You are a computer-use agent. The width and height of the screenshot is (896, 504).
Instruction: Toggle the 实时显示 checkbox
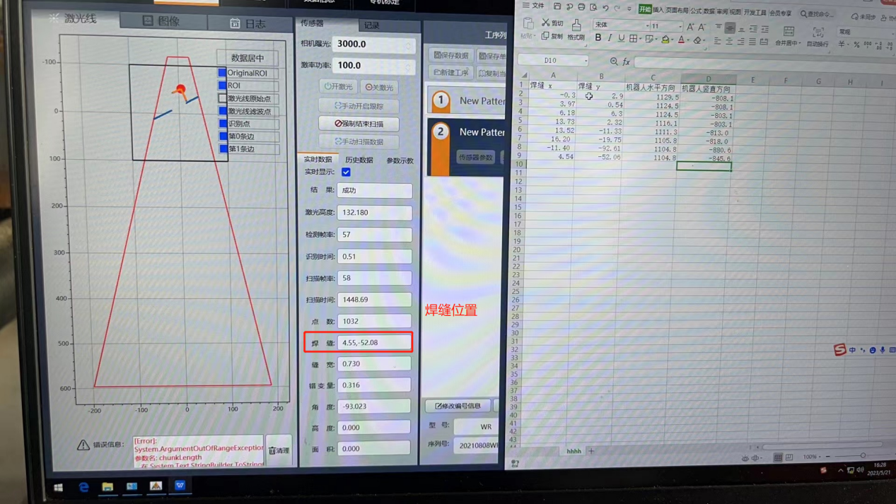346,172
